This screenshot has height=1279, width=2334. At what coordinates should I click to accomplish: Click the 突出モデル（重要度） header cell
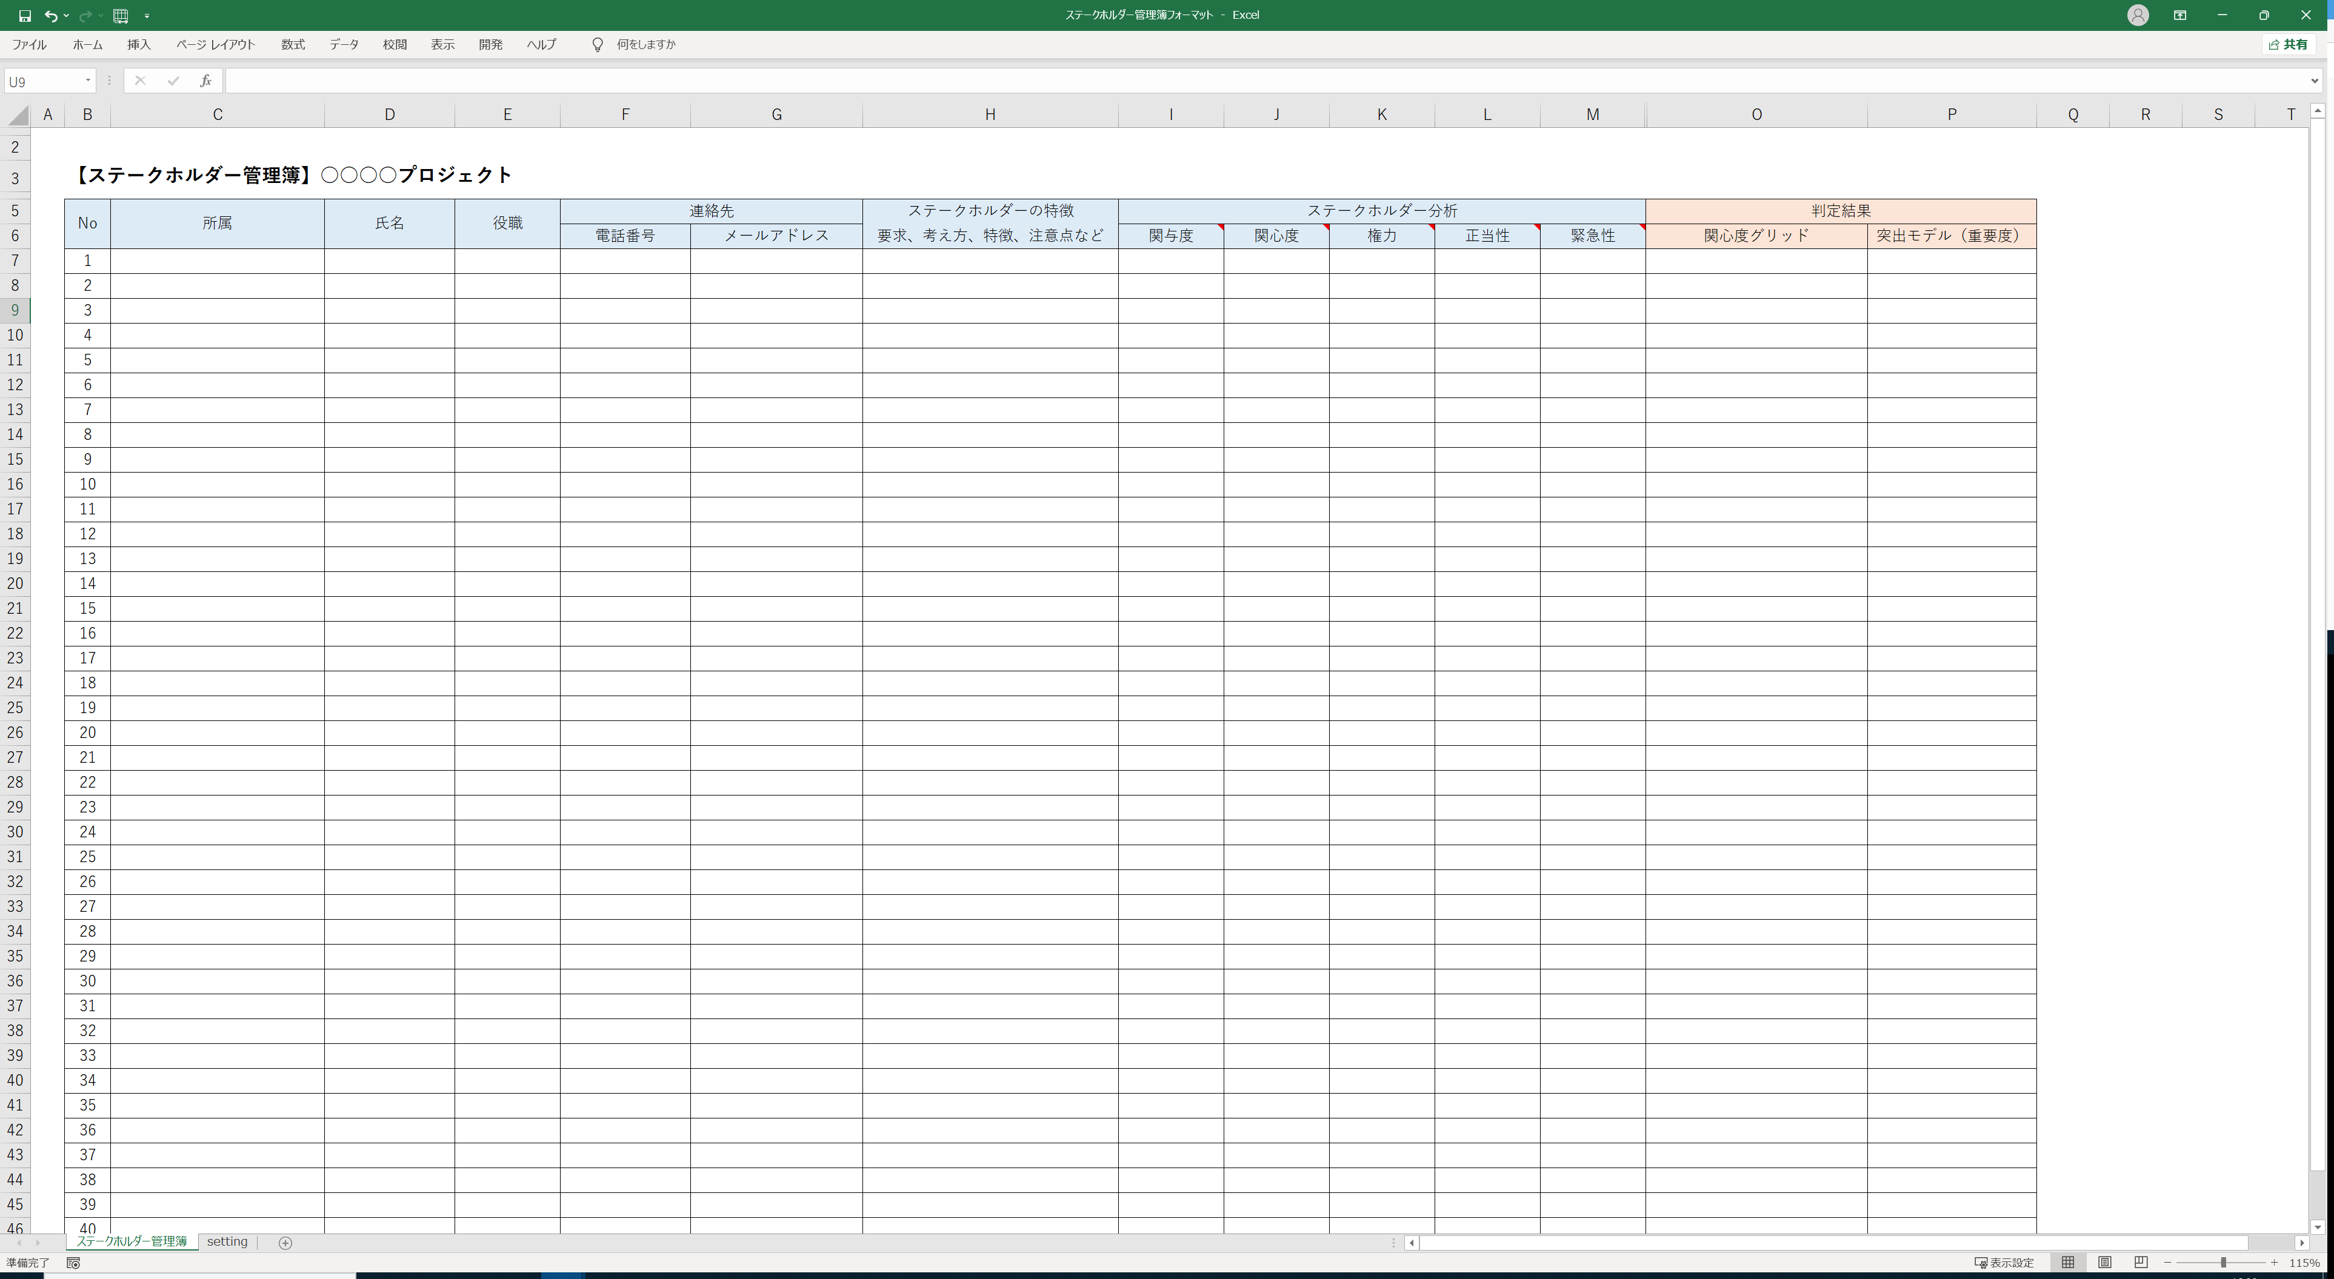click(1952, 236)
